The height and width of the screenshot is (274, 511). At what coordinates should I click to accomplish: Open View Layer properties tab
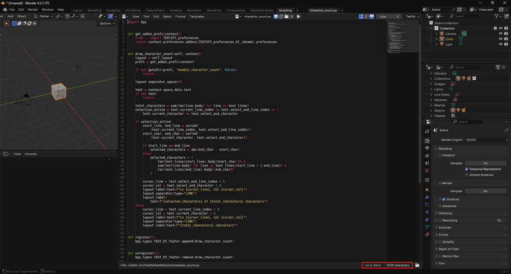[x=427, y=156]
